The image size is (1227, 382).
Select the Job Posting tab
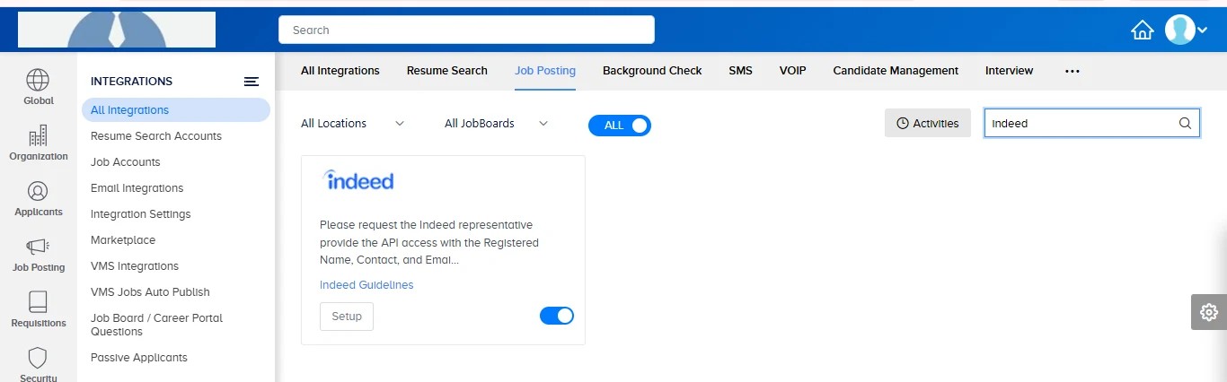(545, 71)
